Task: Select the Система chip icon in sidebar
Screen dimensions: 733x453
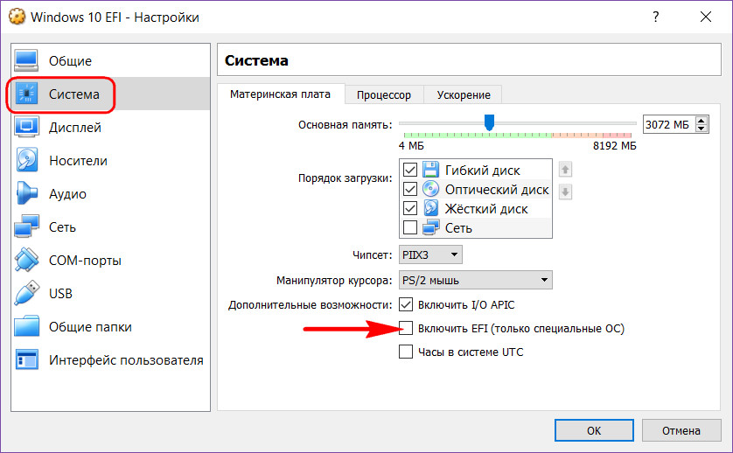Action: 26,94
